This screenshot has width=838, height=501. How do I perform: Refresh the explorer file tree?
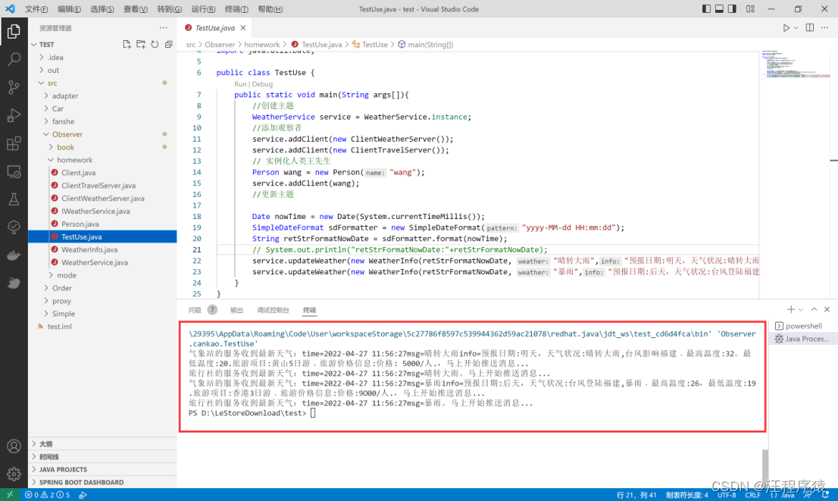155,45
